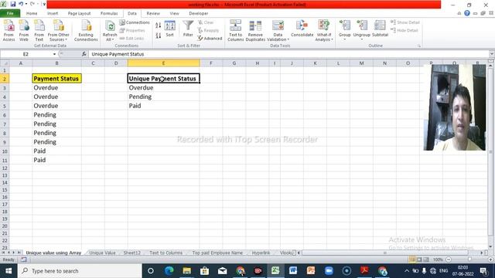495x278 pixels.
Task: Open the Unique Value sheet tab
Action: click(102, 253)
